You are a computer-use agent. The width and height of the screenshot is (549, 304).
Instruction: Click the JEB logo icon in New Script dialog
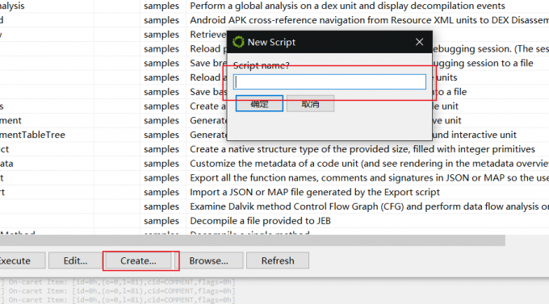click(238, 42)
